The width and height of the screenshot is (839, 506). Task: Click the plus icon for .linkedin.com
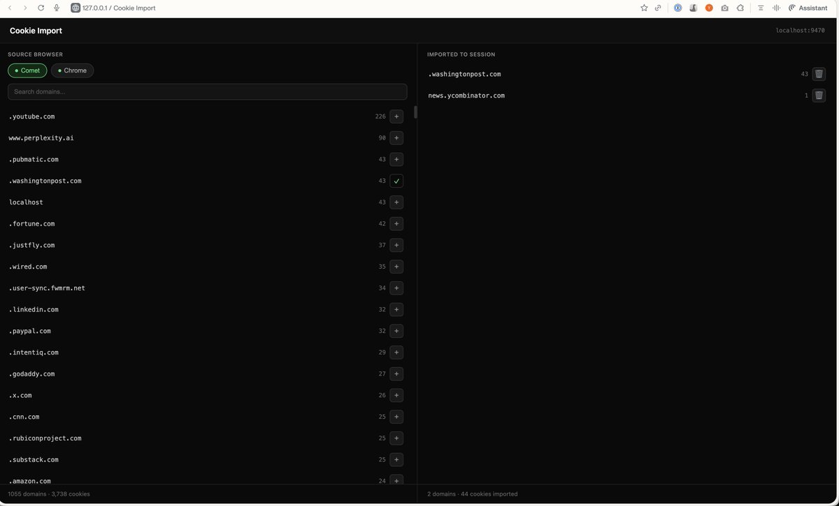(x=396, y=310)
